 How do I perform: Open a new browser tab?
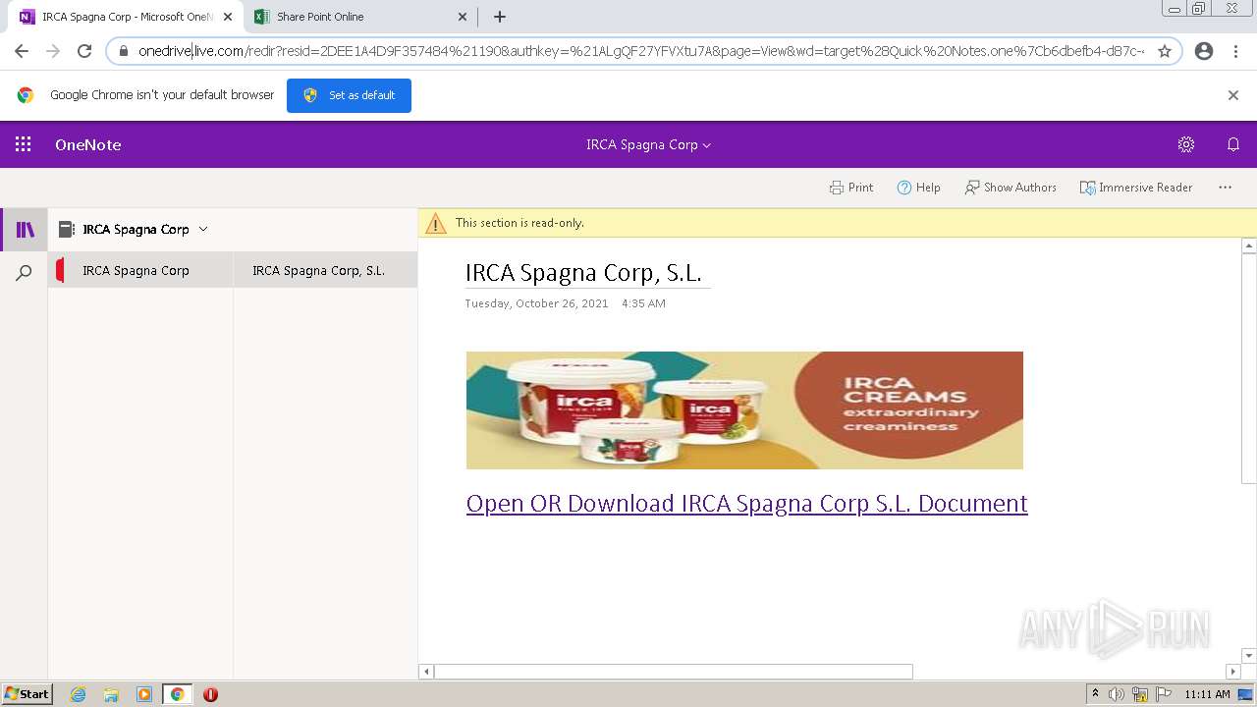click(500, 17)
